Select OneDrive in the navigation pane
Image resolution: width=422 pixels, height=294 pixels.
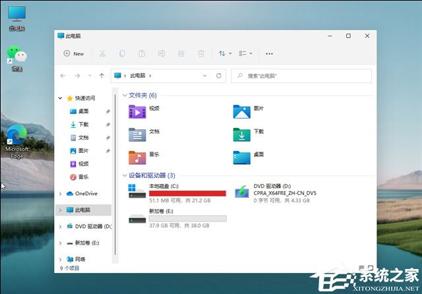tap(86, 194)
